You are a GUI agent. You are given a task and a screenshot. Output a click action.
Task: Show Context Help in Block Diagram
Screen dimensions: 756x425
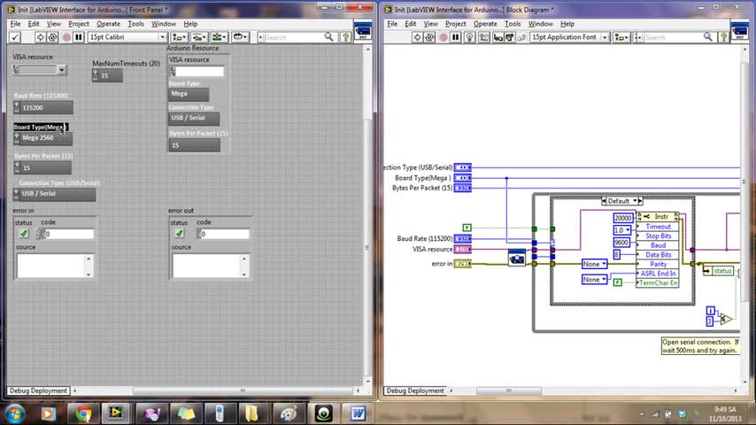pos(724,37)
